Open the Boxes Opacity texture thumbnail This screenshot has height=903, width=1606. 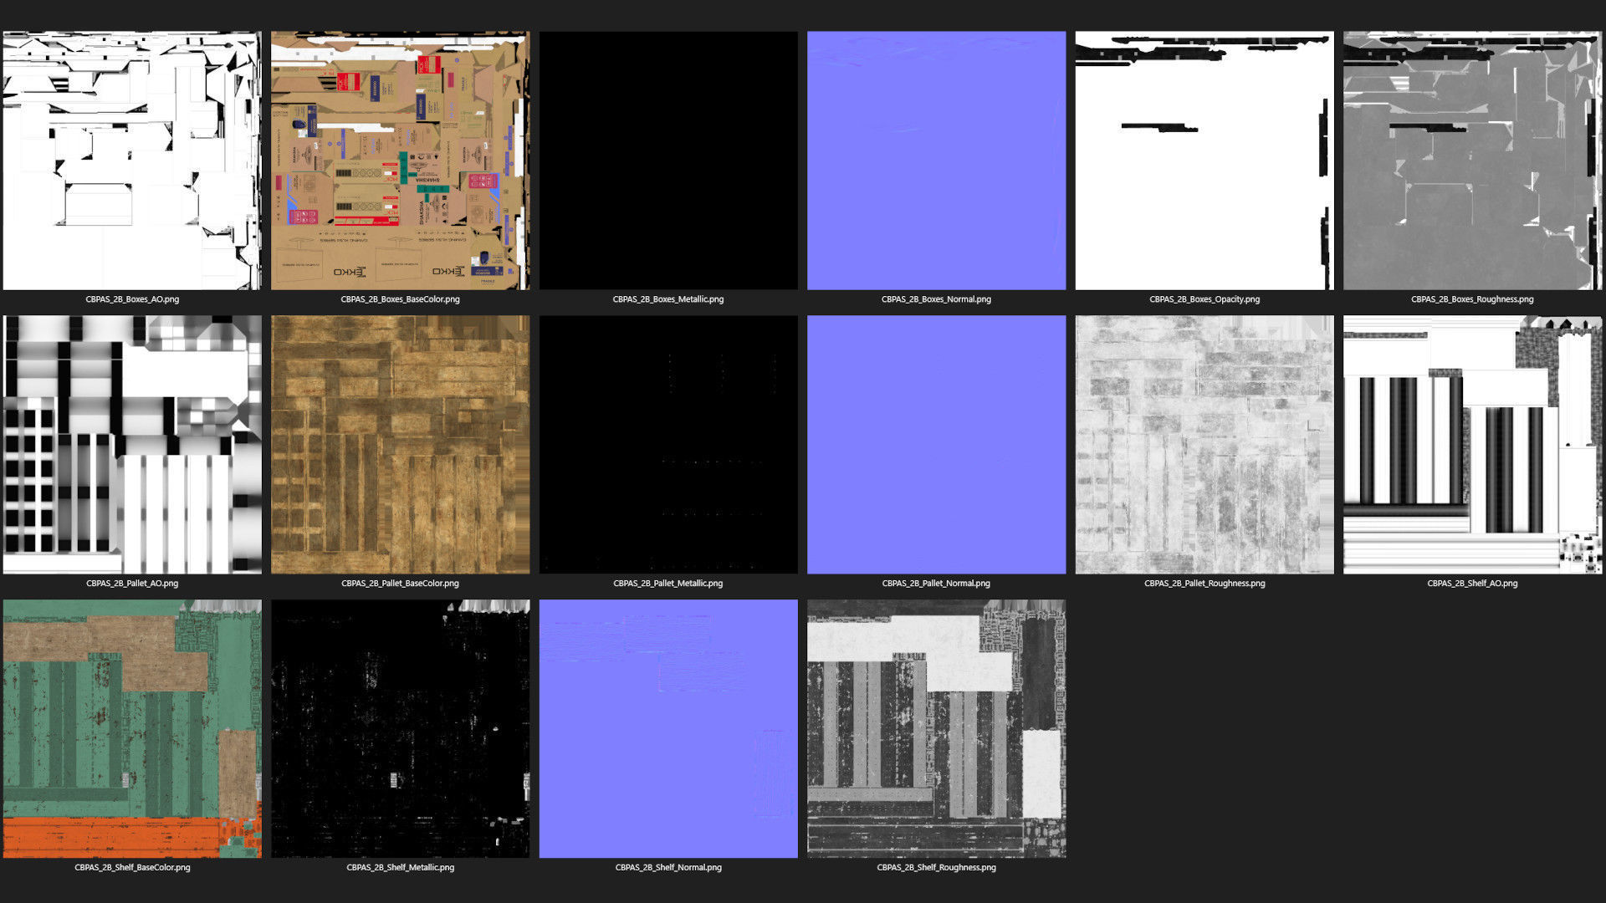(x=1204, y=161)
